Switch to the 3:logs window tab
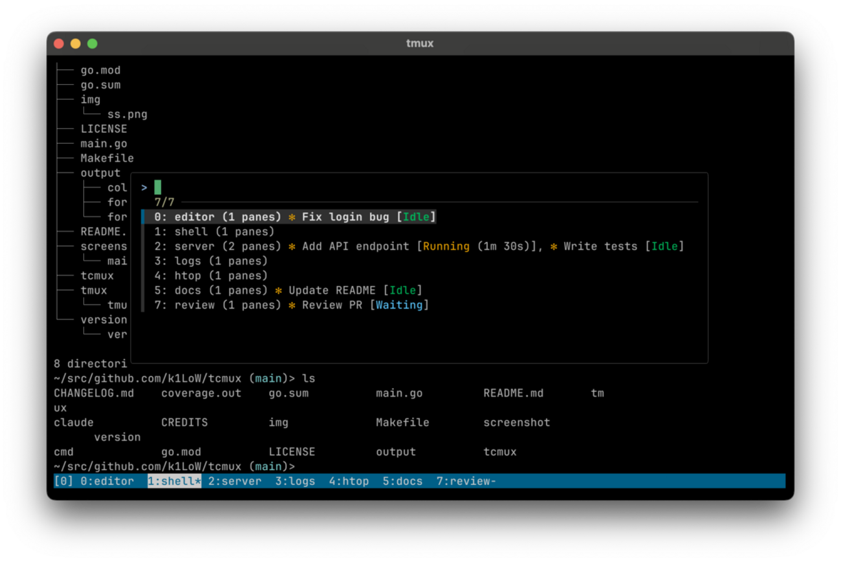Image resolution: width=841 pixels, height=562 pixels. point(296,481)
